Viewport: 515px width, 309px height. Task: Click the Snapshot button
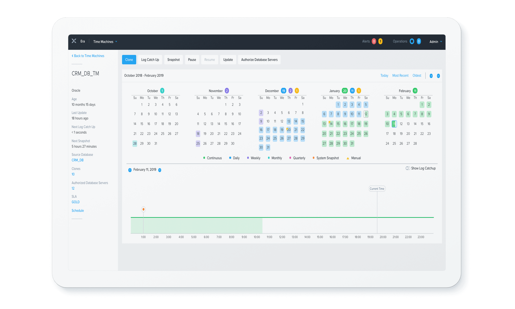coord(174,60)
